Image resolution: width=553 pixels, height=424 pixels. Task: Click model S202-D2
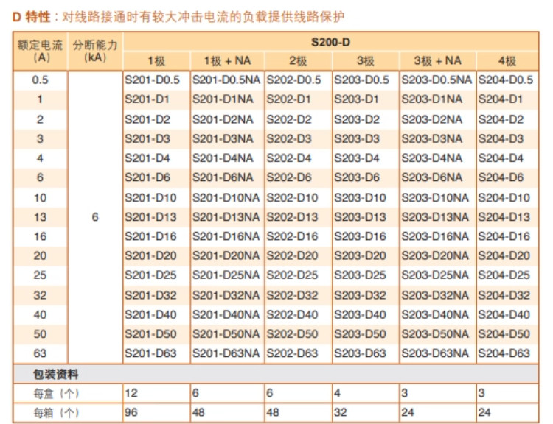[289, 119]
